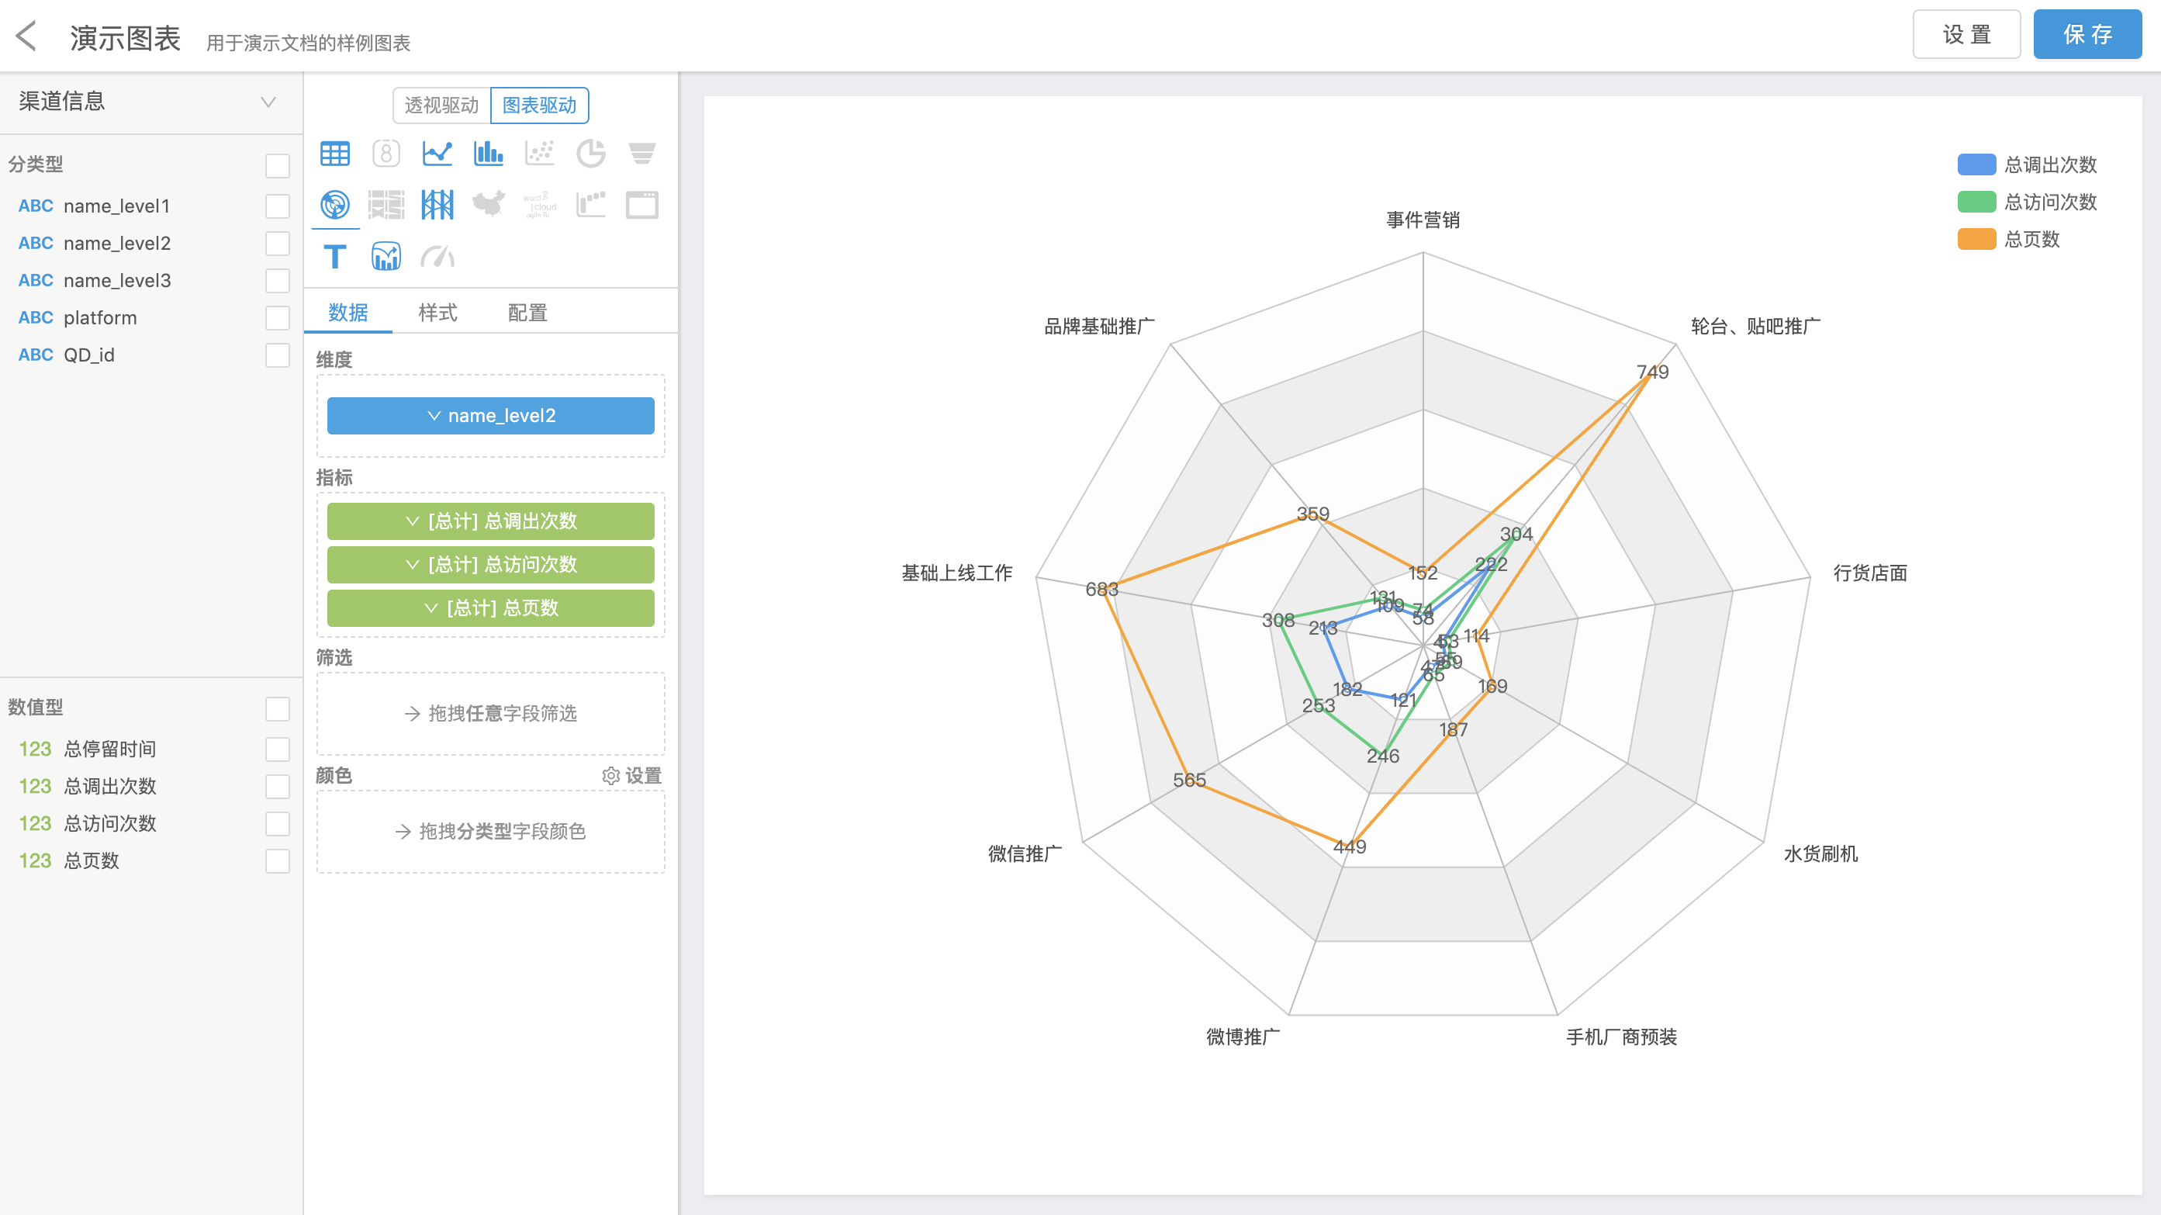This screenshot has width=2161, height=1215.
Task: Choose the line chart icon
Action: coord(437,154)
